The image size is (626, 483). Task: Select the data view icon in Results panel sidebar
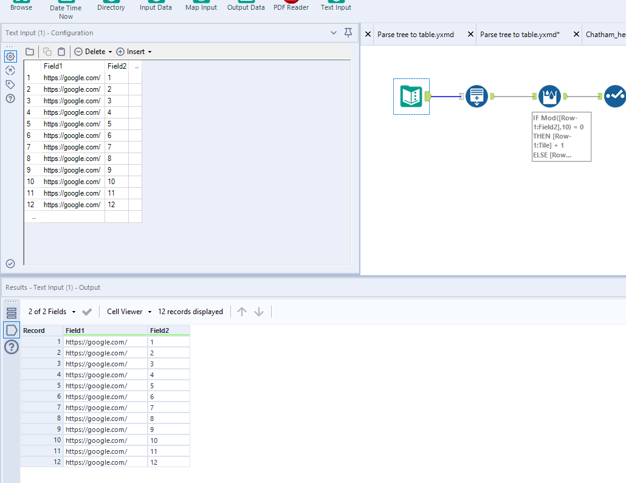pyautogui.click(x=11, y=330)
